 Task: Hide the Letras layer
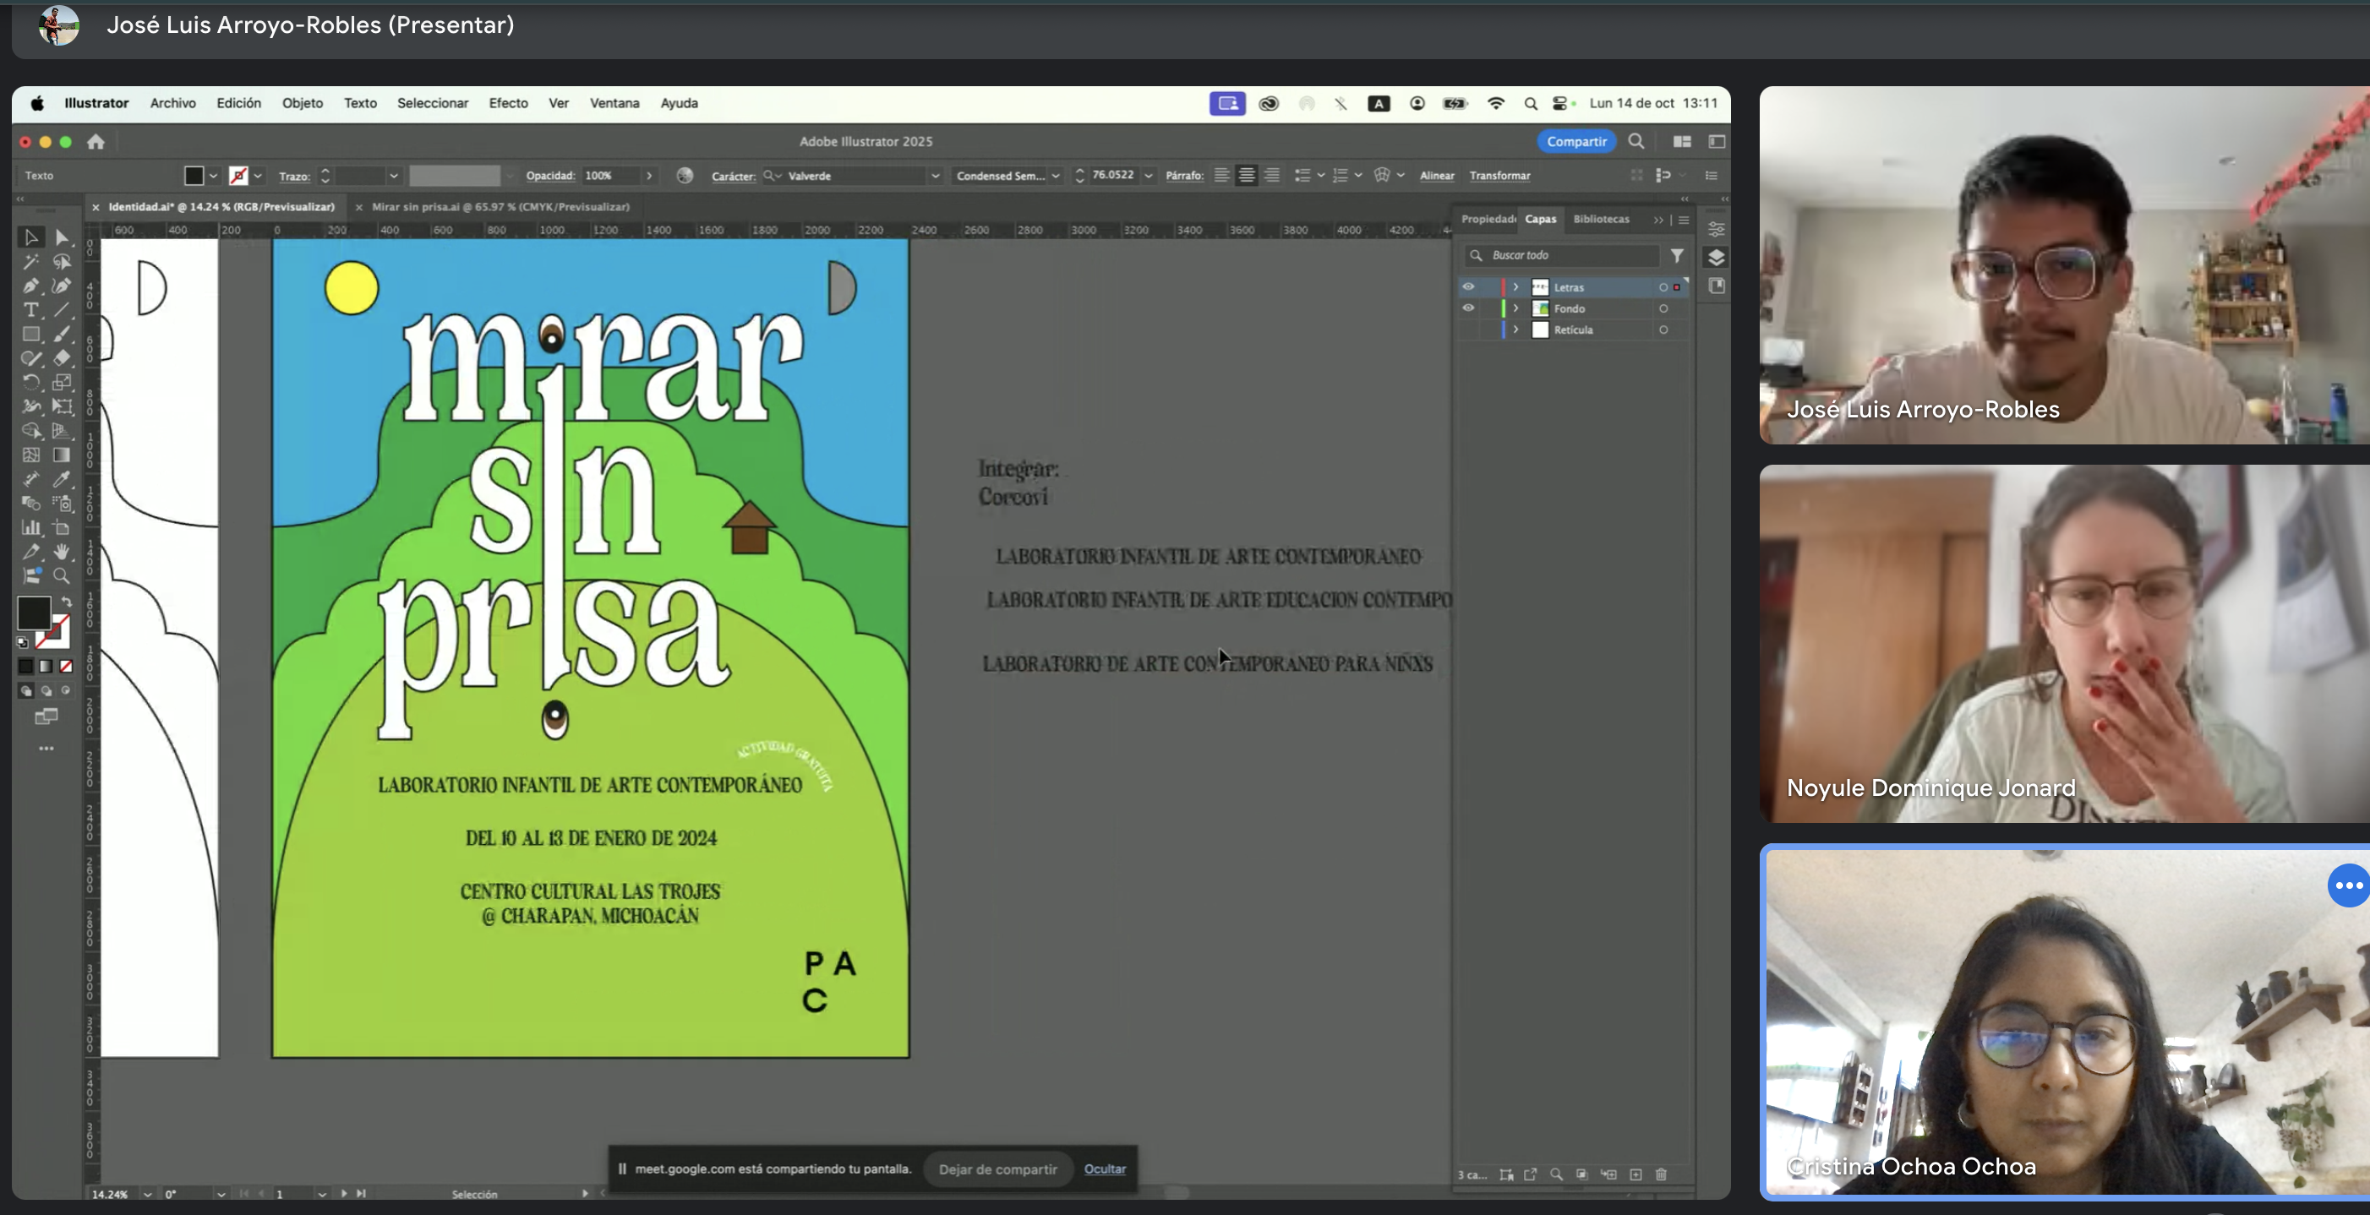click(1468, 287)
